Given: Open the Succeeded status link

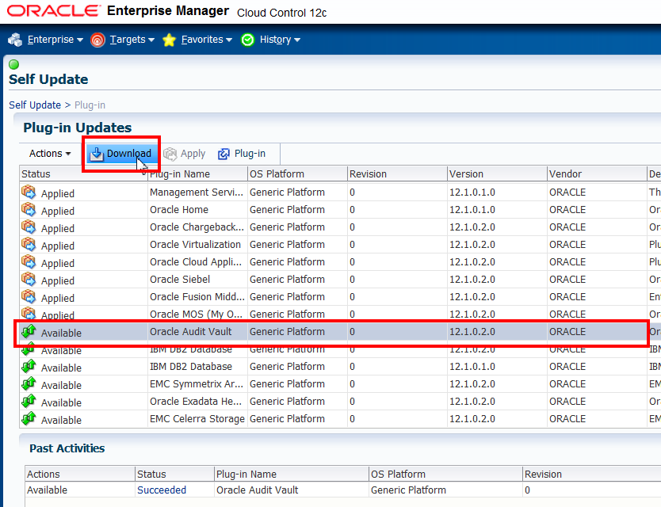Looking at the screenshot, I should tap(162, 490).
